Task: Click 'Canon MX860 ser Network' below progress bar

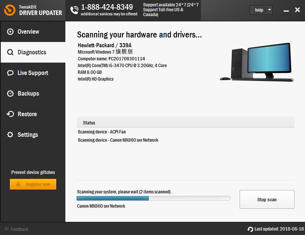Action: point(101,206)
